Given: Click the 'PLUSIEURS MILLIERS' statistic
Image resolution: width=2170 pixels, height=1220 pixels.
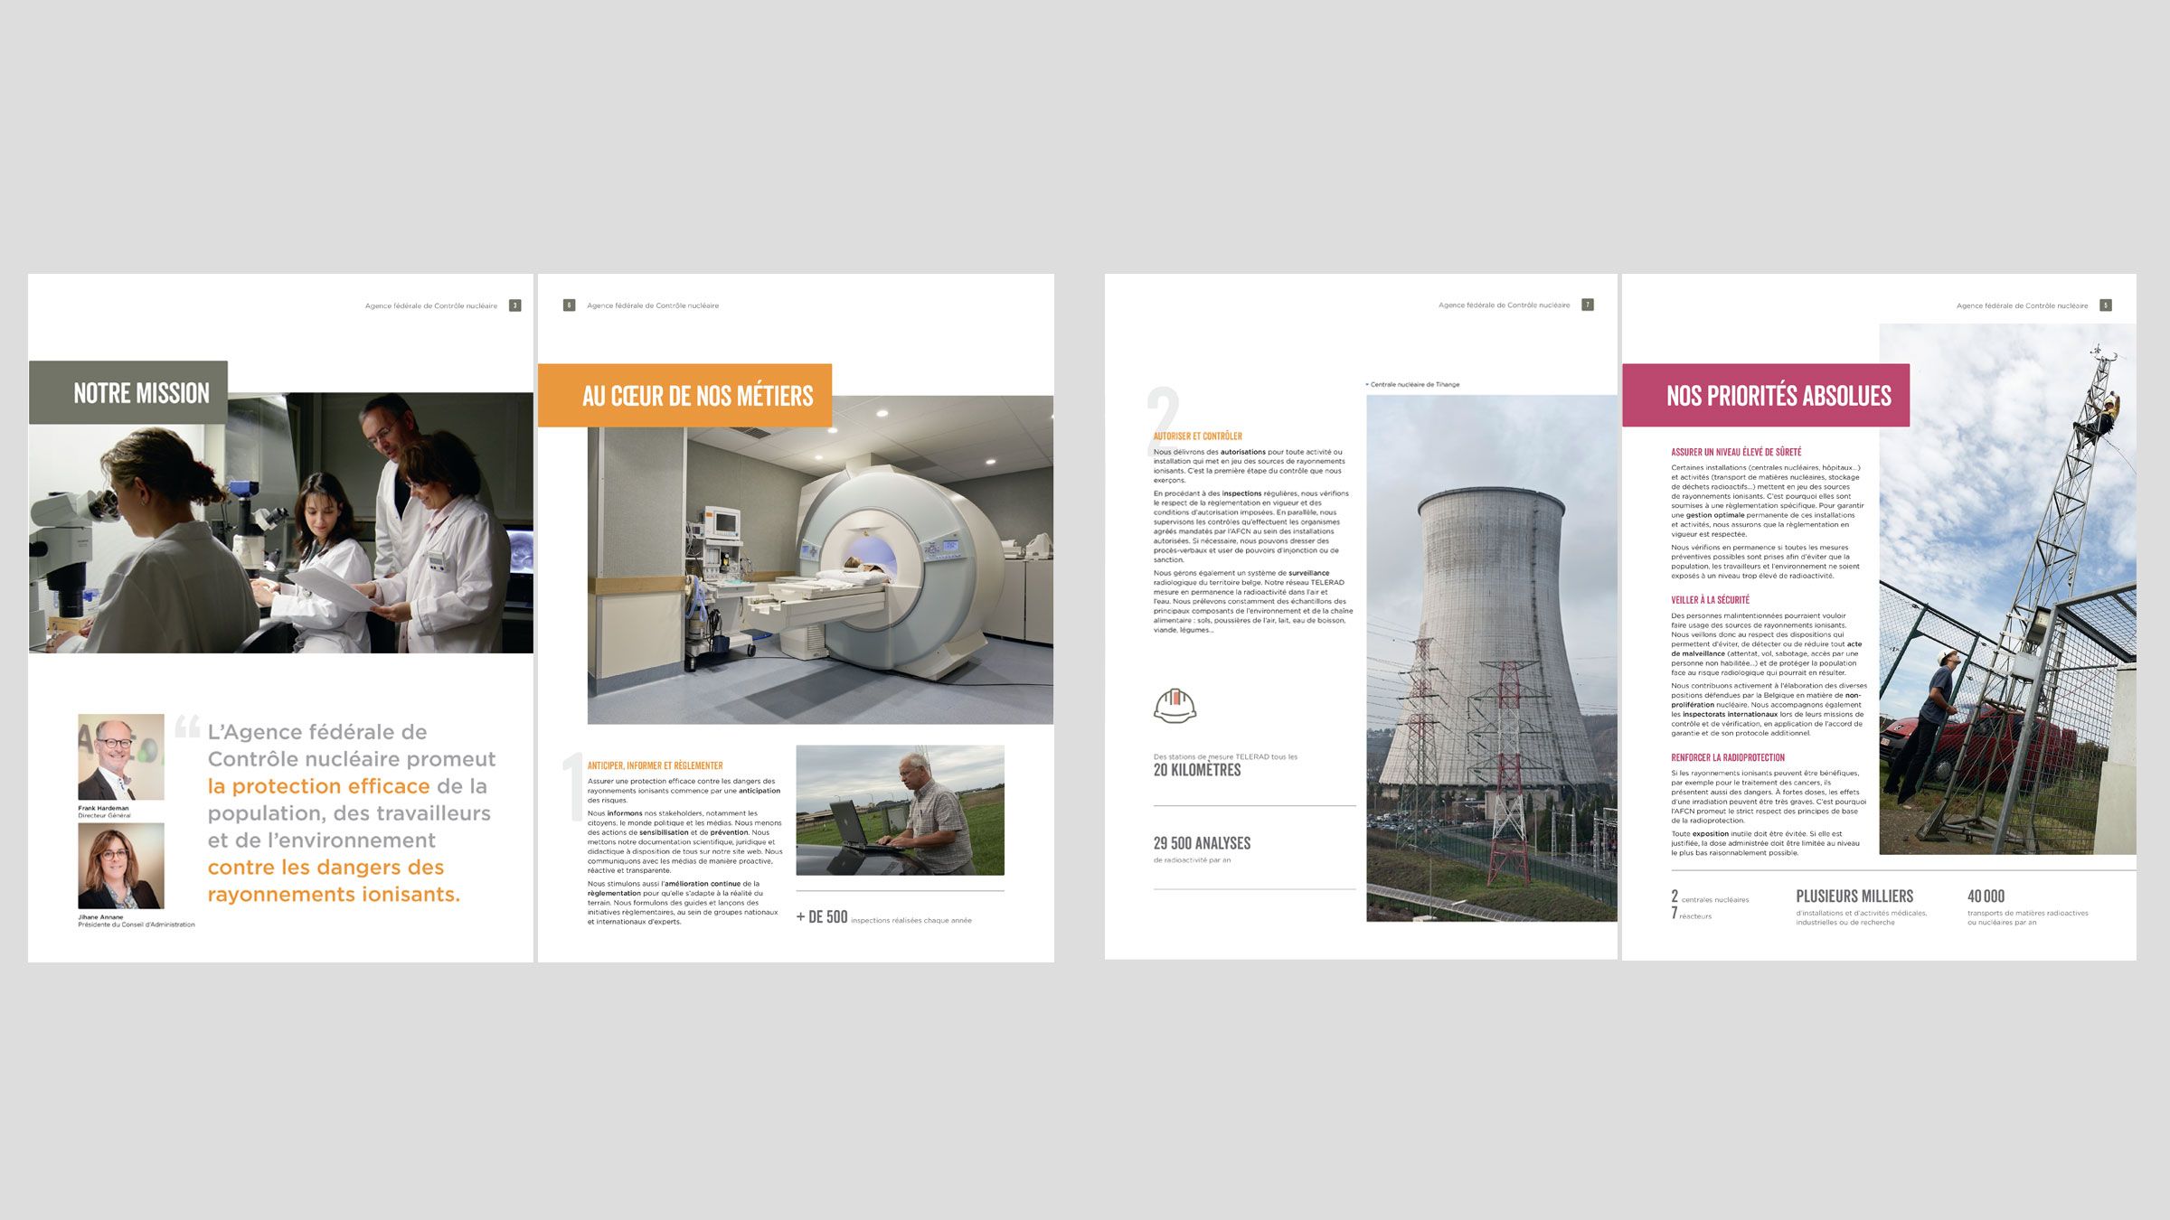Looking at the screenshot, I should pyautogui.click(x=1854, y=896).
